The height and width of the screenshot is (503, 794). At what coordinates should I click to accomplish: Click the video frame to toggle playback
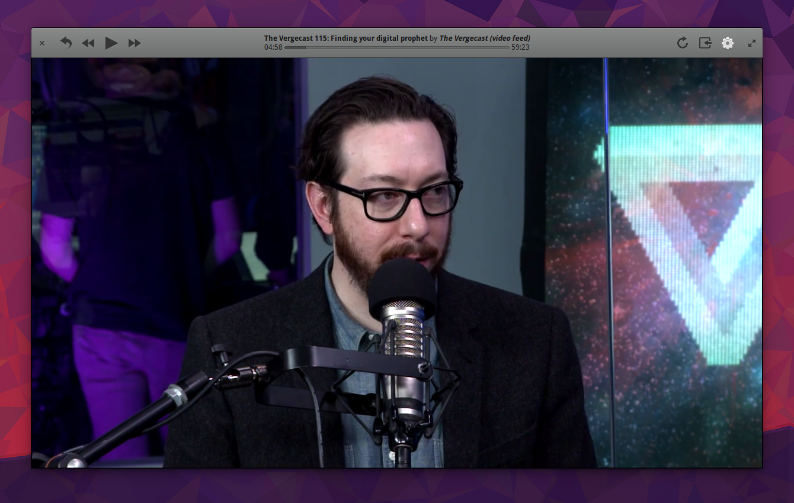pyautogui.click(x=397, y=263)
